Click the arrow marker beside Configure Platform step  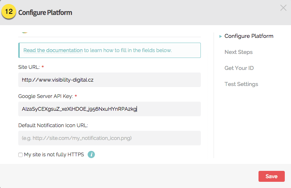pyautogui.click(x=221, y=36)
